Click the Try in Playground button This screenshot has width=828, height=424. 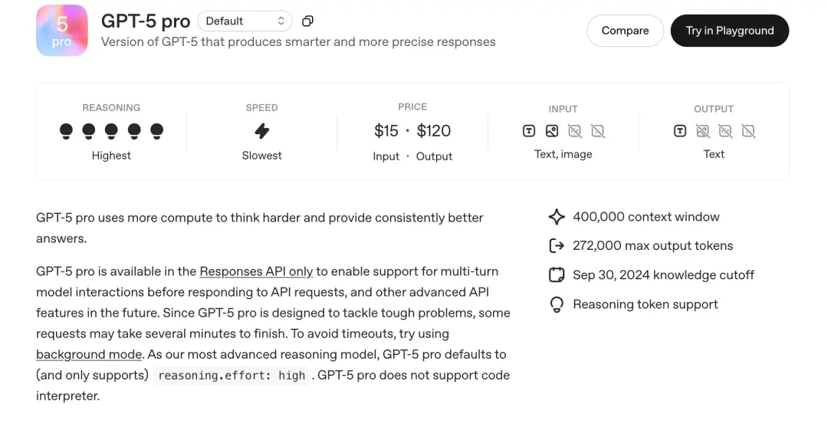(729, 31)
